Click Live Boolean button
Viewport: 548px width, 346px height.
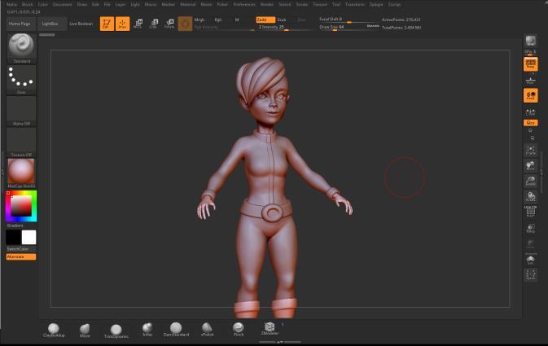(81, 24)
